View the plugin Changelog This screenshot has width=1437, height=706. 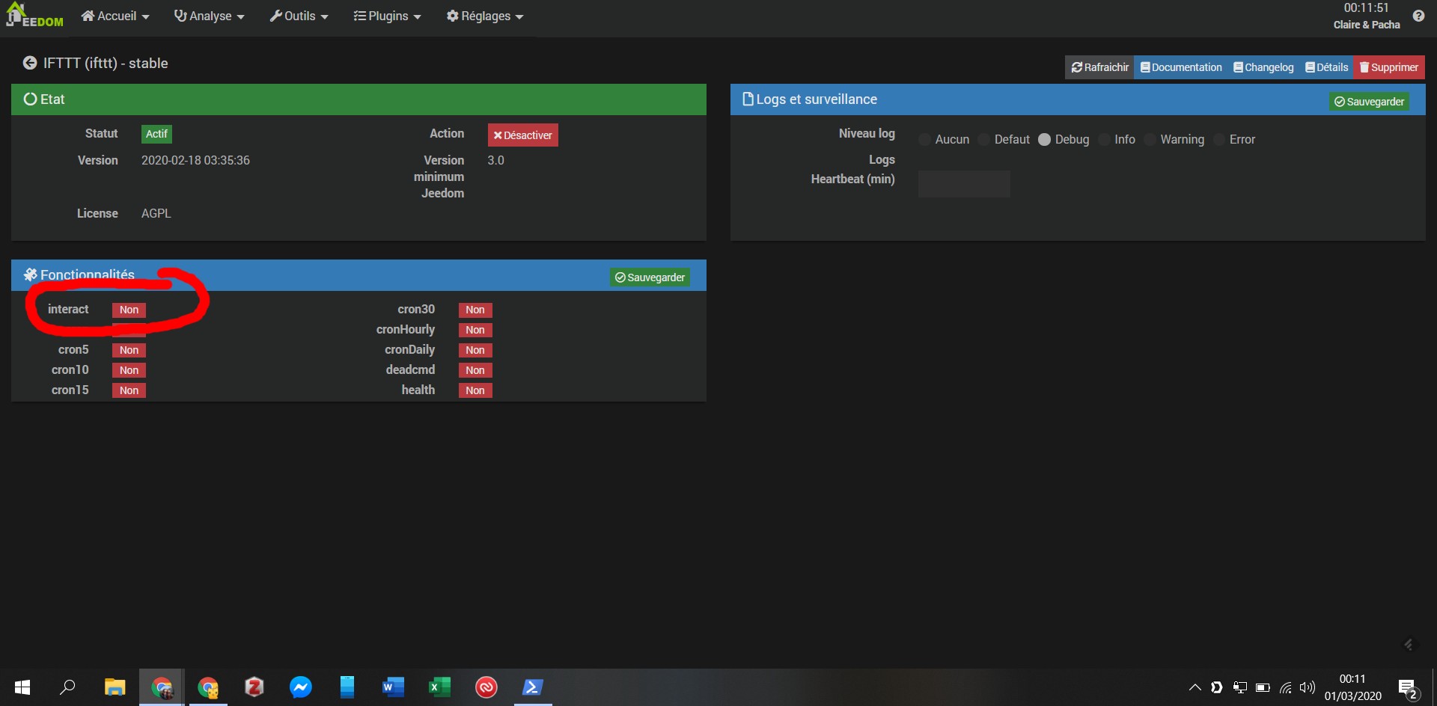pyautogui.click(x=1263, y=67)
